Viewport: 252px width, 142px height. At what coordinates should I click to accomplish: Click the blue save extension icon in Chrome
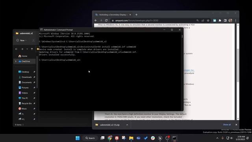(x=215, y=21)
